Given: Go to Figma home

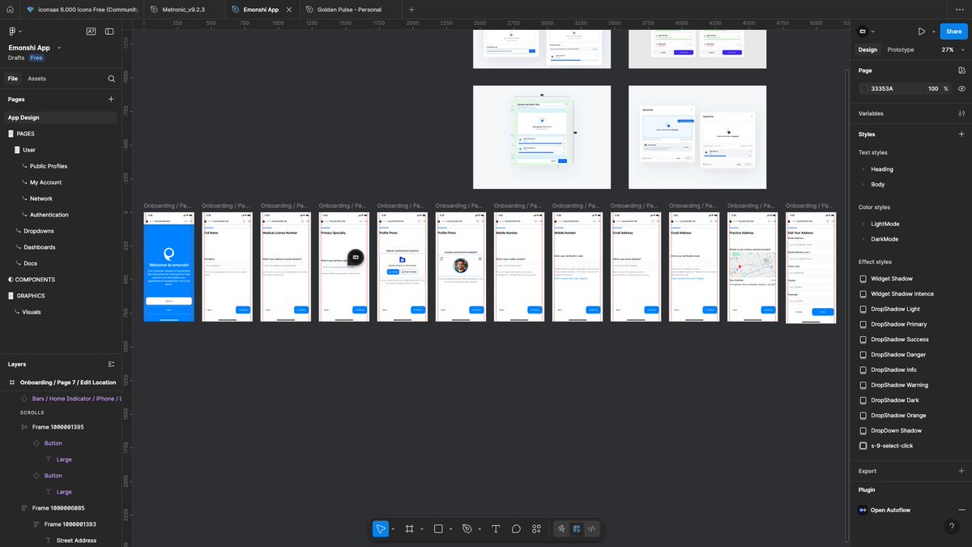Looking at the screenshot, I should (x=9, y=10).
